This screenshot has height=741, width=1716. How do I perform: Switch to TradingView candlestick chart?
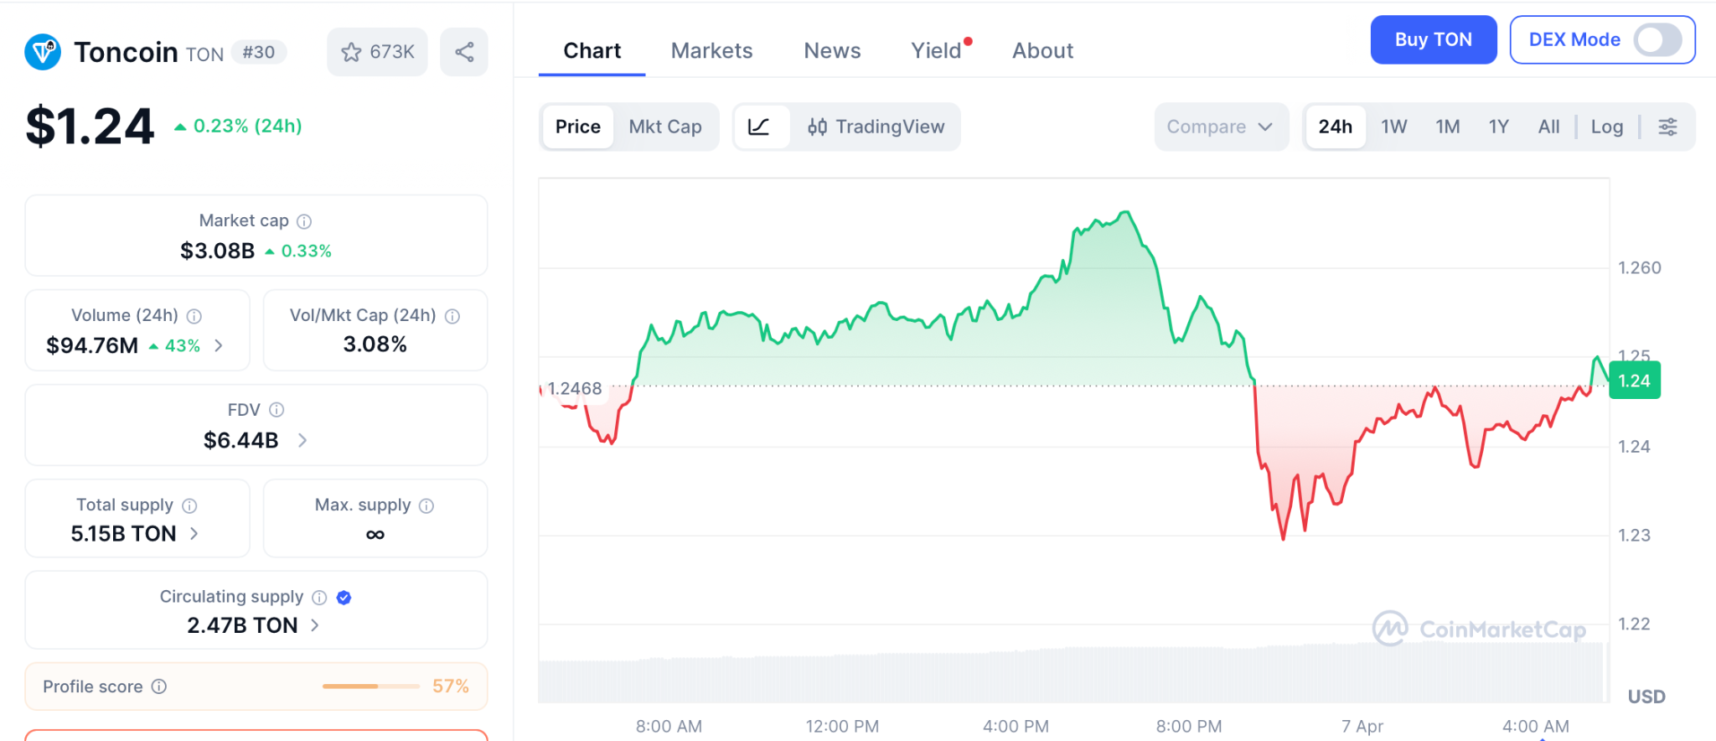click(x=876, y=127)
